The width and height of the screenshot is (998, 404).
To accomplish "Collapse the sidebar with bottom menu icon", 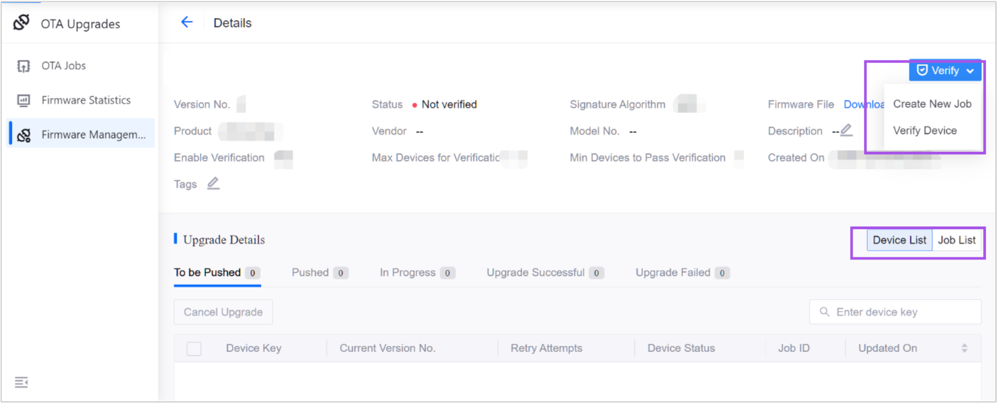I will tap(21, 382).
